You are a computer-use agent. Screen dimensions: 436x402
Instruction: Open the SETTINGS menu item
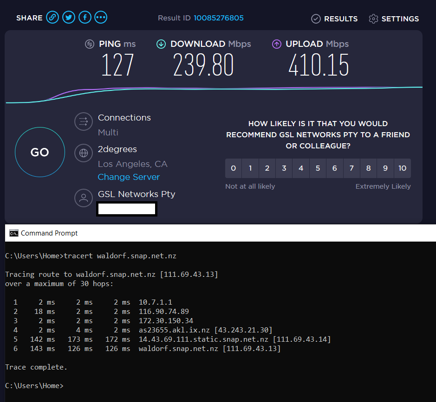[x=400, y=19]
